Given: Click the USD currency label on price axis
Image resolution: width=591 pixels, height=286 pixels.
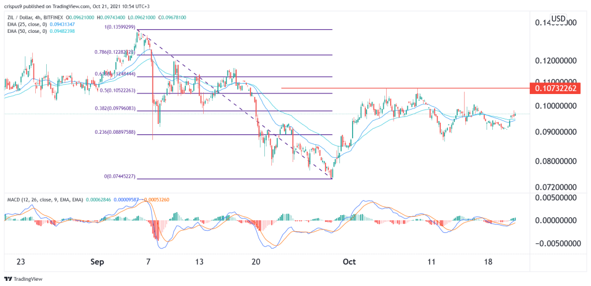Looking at the screenshot, I should point(558,18).
